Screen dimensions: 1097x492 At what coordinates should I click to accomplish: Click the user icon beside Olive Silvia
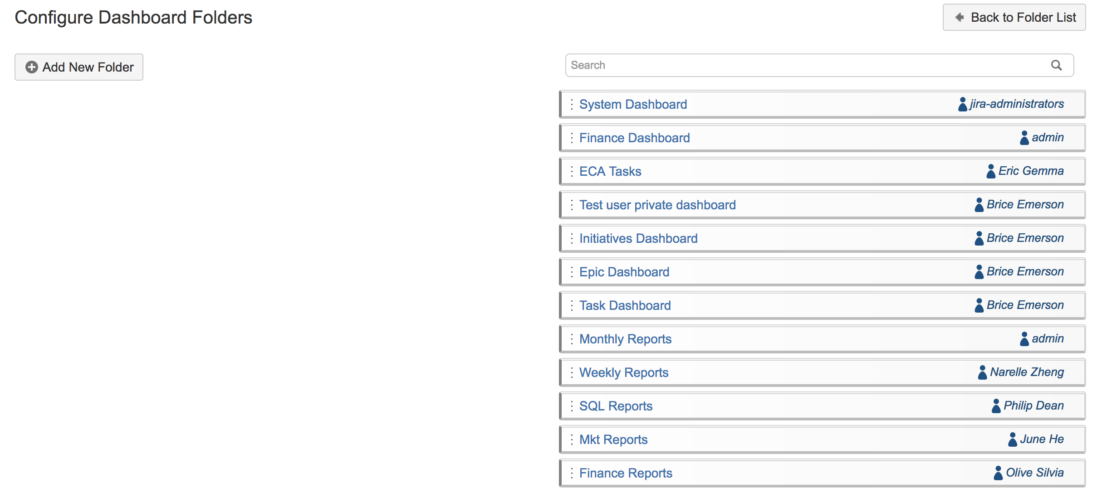tap(998, 473)
